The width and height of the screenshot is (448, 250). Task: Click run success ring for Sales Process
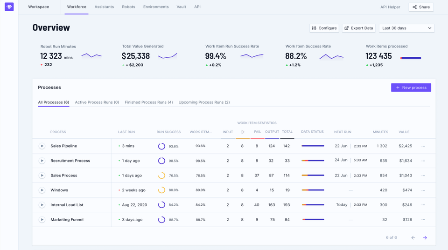pyautogui.click(x=161, y=176)
